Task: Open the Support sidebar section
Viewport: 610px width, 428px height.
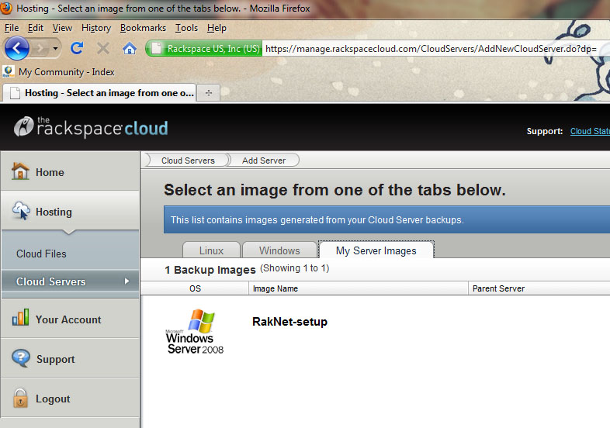Action: 55,359
